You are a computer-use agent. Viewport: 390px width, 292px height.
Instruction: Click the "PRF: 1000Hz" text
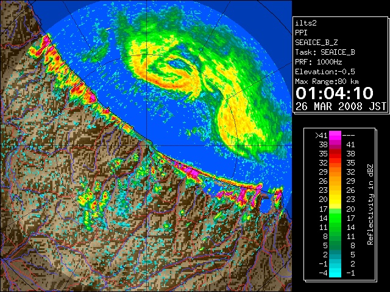(319, 62)
